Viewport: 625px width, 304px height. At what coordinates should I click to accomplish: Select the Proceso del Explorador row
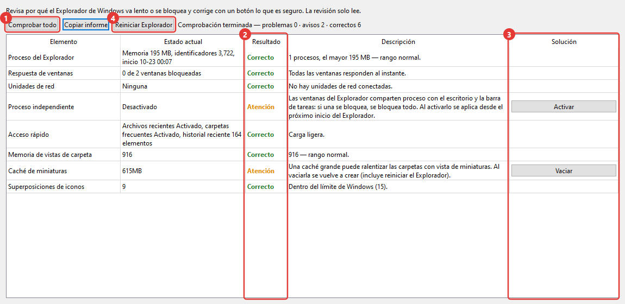pos(312,58)
